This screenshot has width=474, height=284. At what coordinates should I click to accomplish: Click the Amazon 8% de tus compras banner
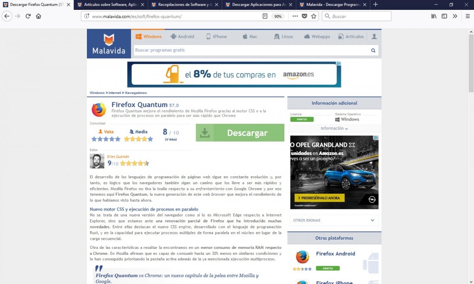click(234, 75)
